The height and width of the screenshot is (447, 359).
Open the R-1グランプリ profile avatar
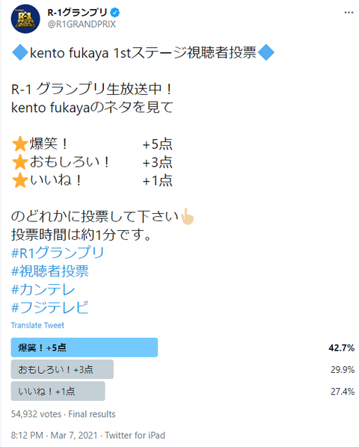tap(25, 19)
